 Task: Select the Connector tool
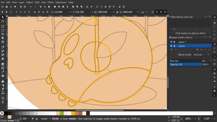pyautogui.click(x=3, y=93)
